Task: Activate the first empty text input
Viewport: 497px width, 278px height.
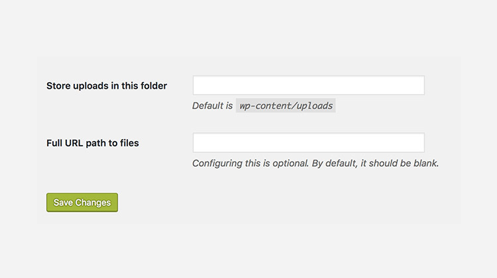Action: click(308, 85)
